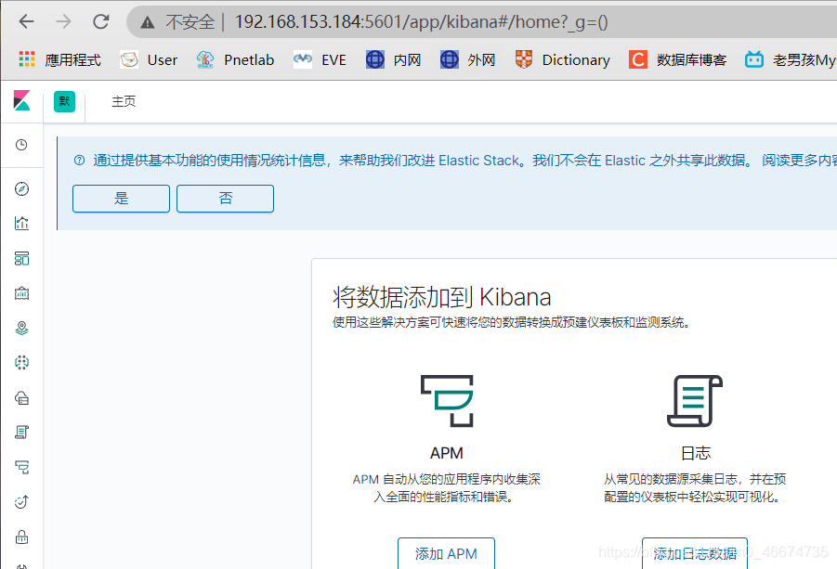Screen dimensions: 837x569
Task: Open SIEM lock icon in sidebar
Action: point(22,537)
